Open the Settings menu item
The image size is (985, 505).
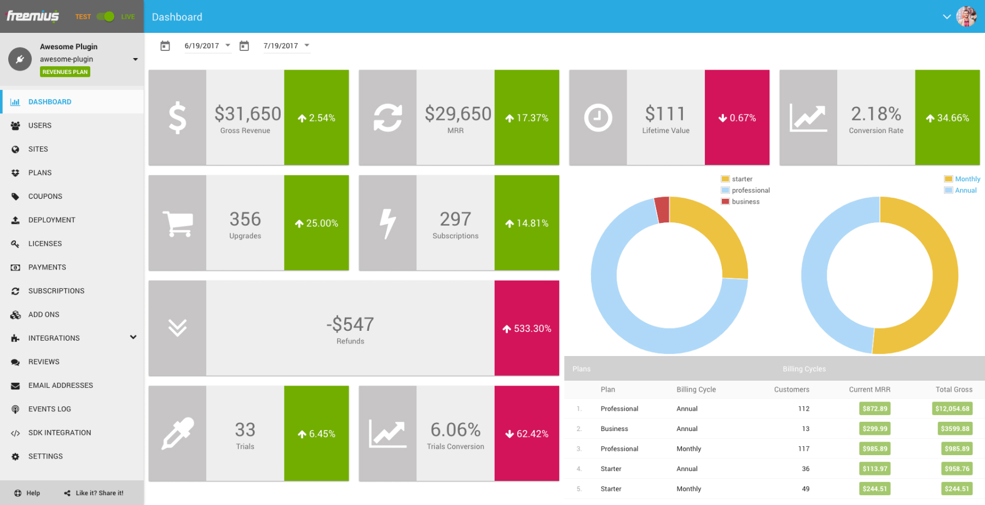click(45, 456)
